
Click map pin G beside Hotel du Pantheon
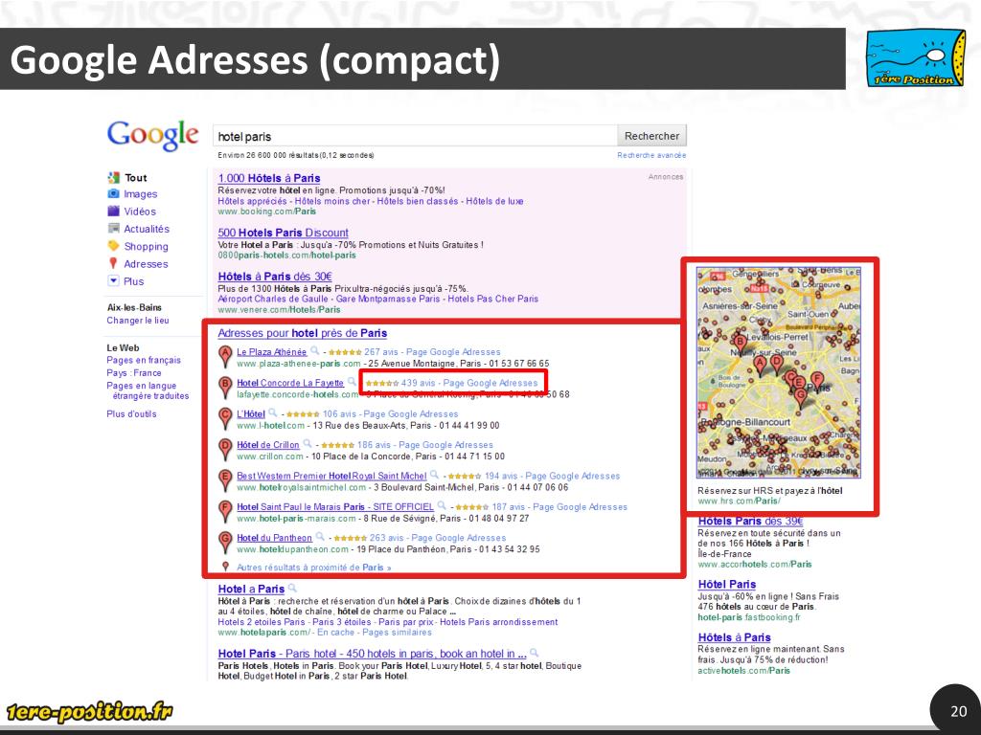[x=225, y=543]
